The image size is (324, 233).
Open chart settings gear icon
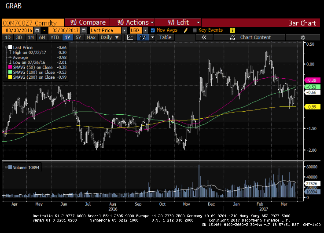(303, 37)
